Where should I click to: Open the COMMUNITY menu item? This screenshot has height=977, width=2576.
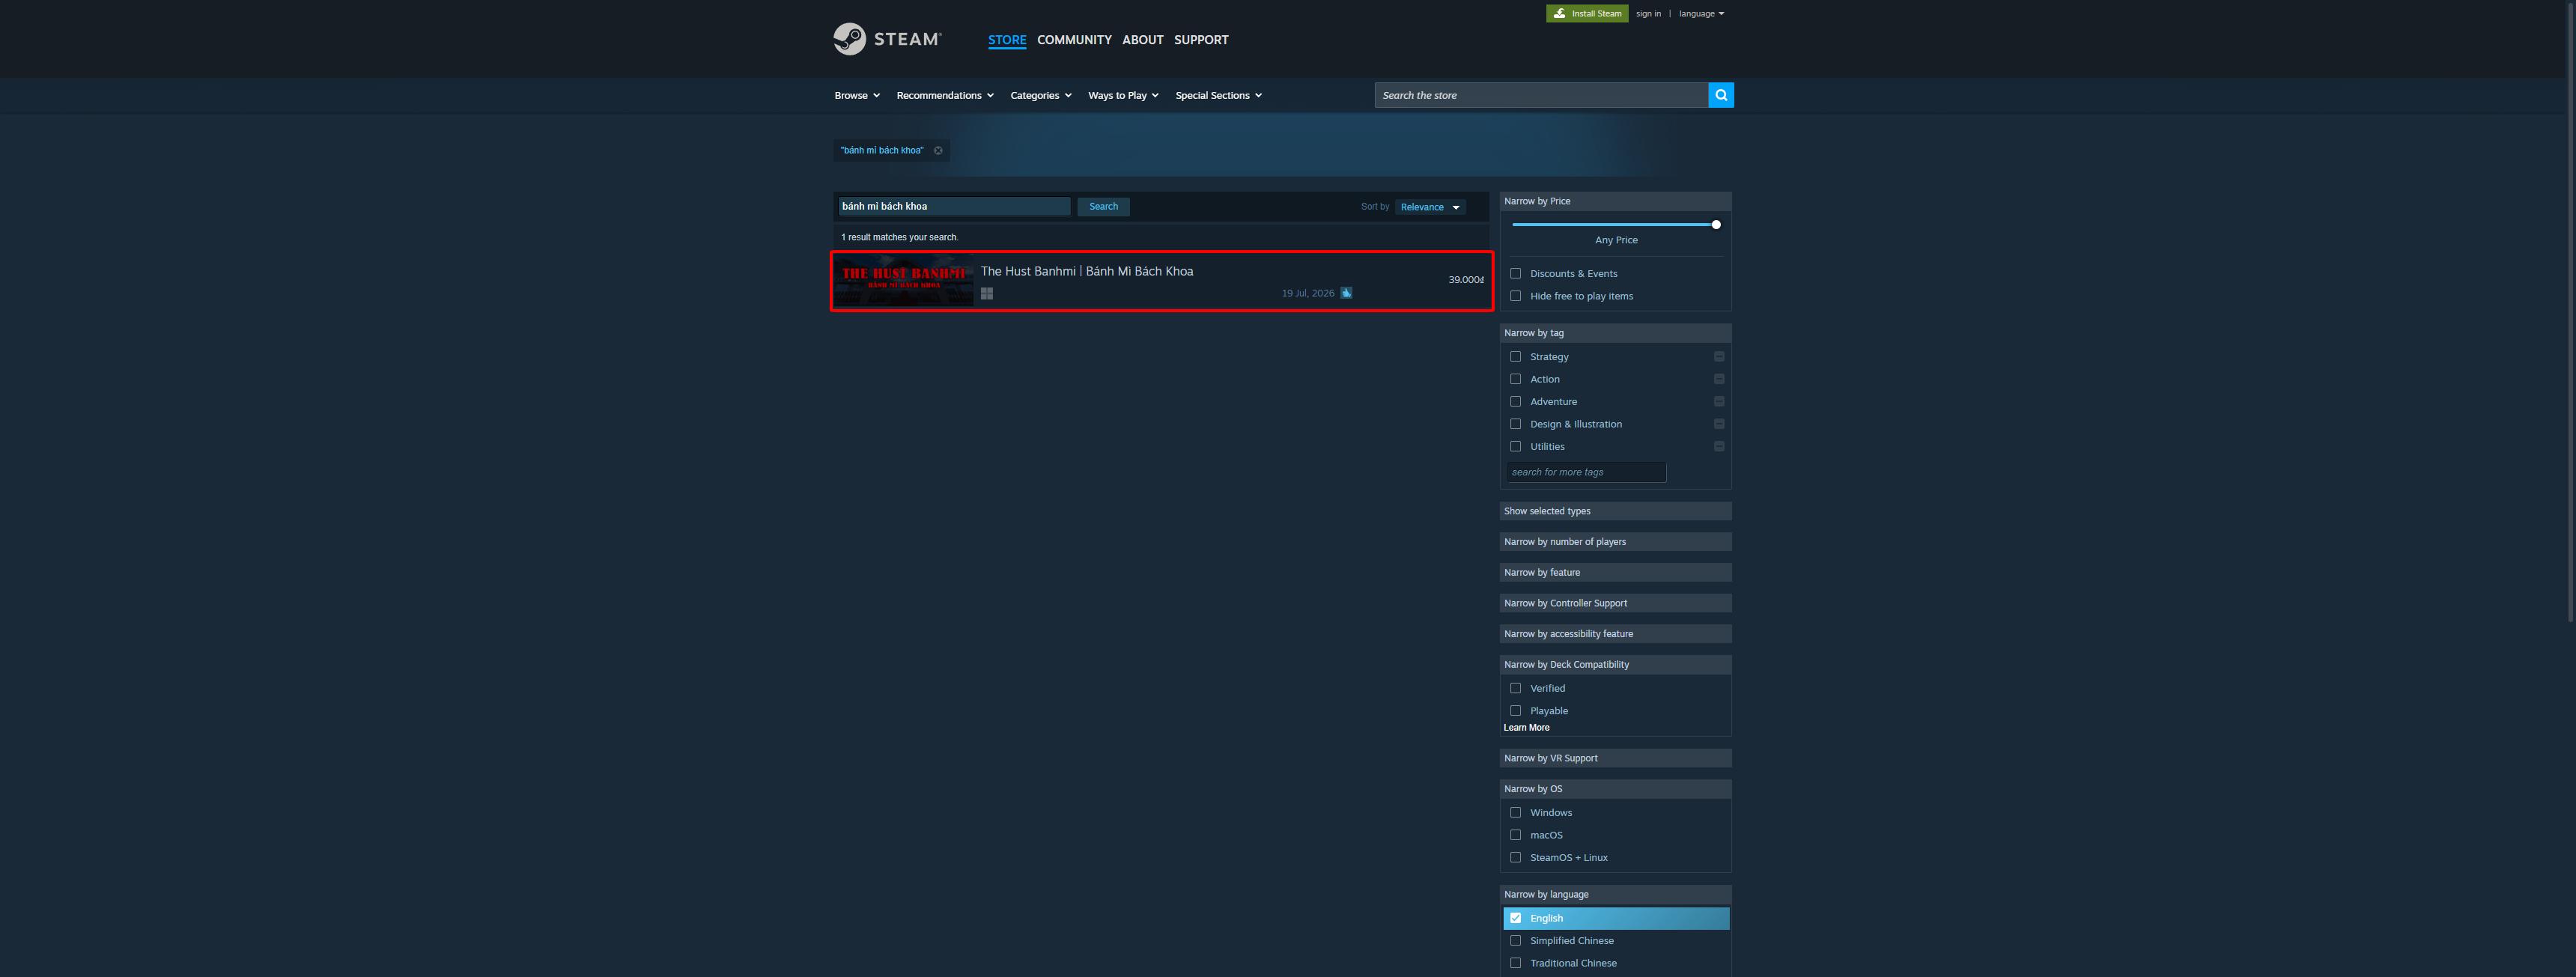[x=1074, y=40]
